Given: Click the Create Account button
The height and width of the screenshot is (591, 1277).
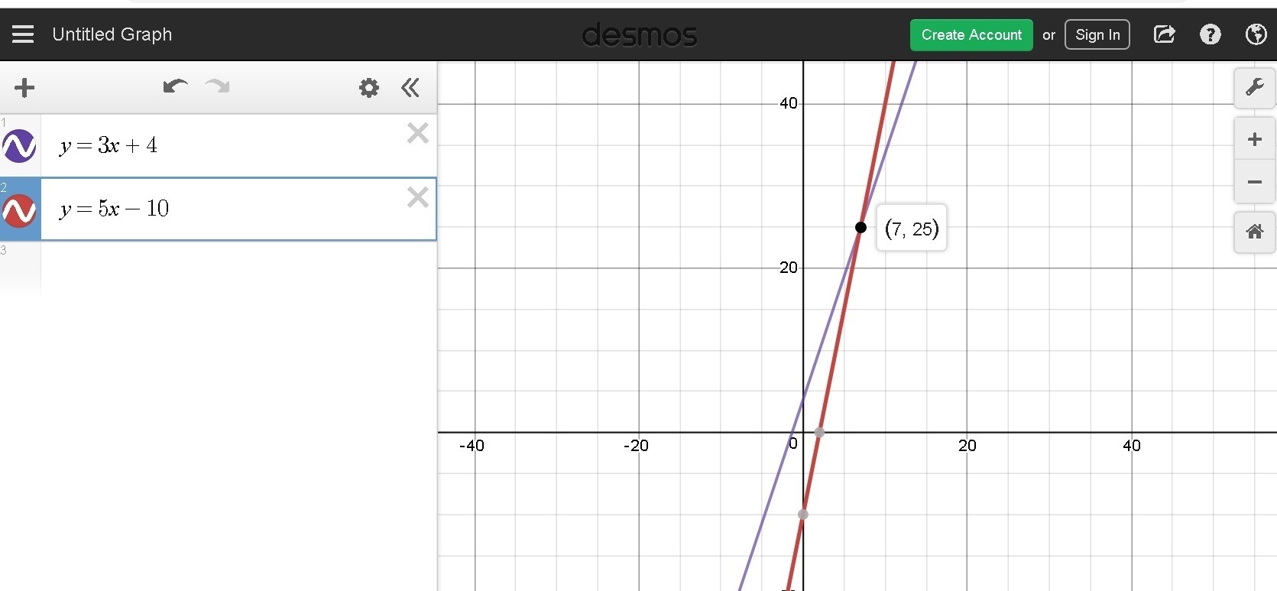Looking at the screenshot, I should pos(971,35).
